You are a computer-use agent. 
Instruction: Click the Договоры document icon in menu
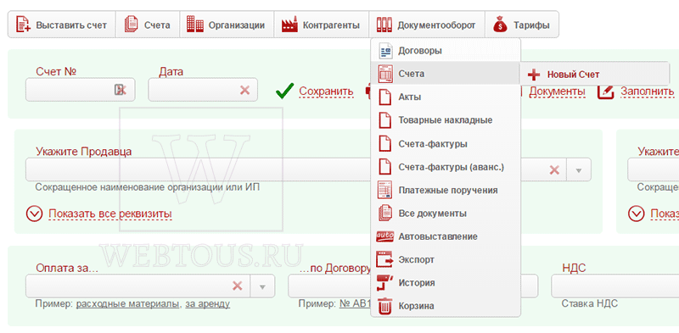(385, 51)
